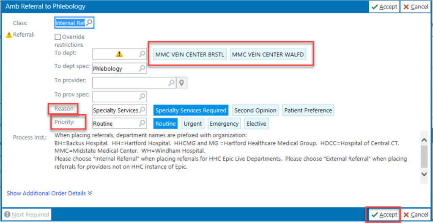Screen dimensions: 433x223
Task: Click the Next Required button
Action: pyautogui.click(x=27, y=215)
